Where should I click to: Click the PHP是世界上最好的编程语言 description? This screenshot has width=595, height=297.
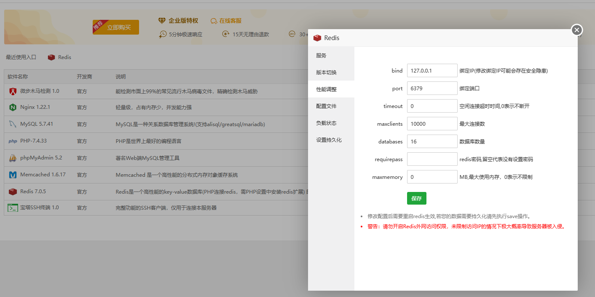pos(149,141)
